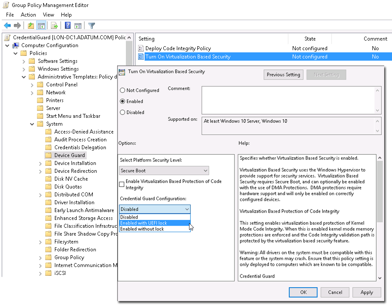Image resolution: width=392 pixels, height=305 pixels.
Task: Sort by the State column header
Action: (x=310, y=39)
